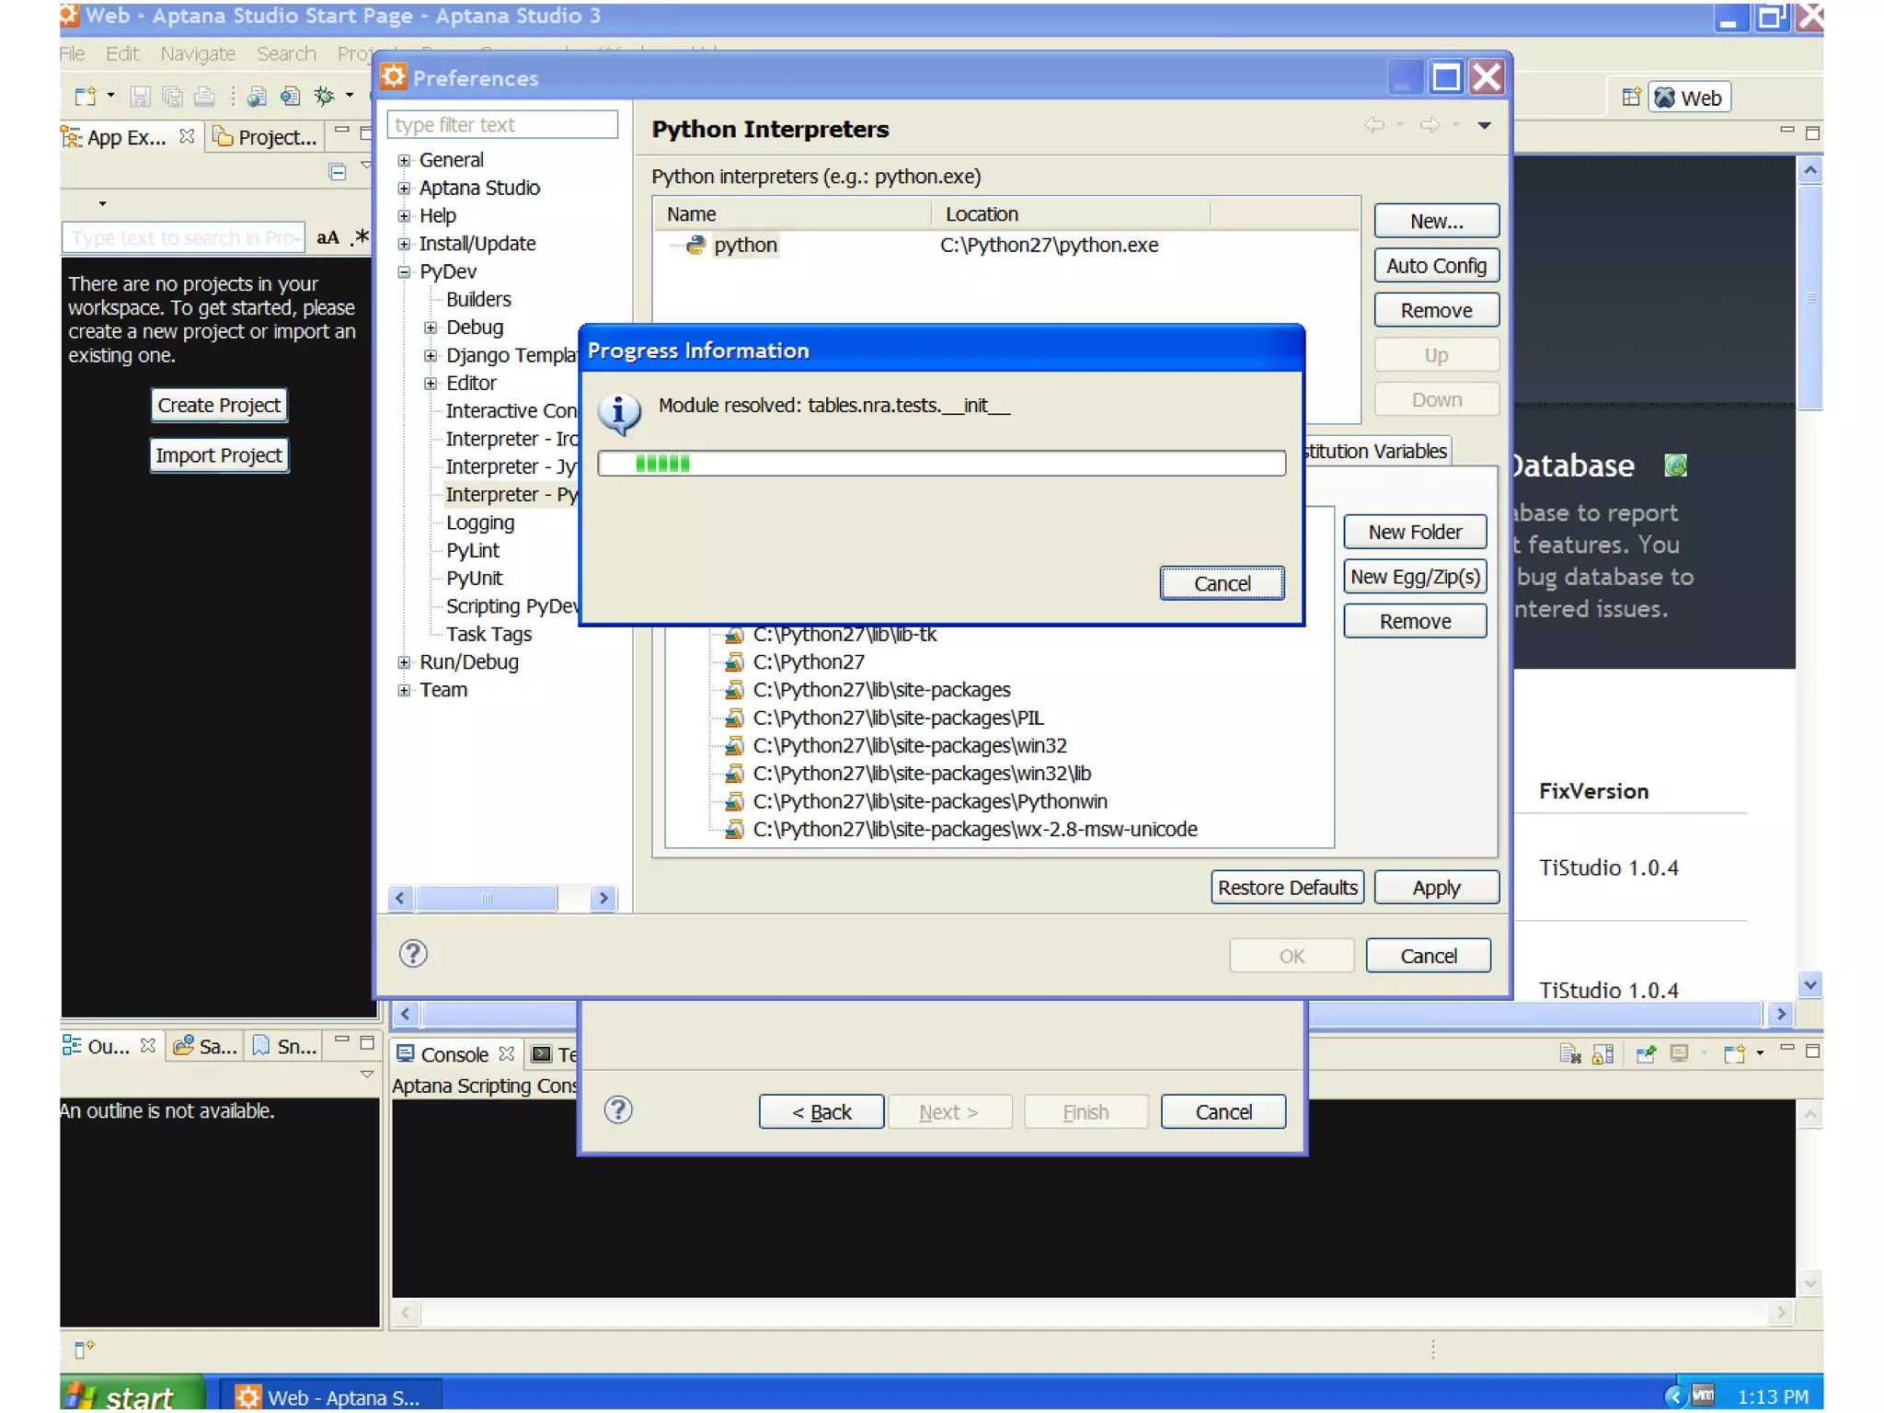
Task: Click the New Egg/Zip(s) button
Action: (x=1415, y=577)
